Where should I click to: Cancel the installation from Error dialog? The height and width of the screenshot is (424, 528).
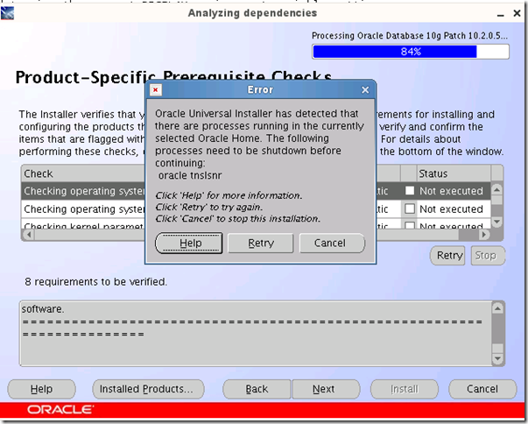tap(332, 243)
